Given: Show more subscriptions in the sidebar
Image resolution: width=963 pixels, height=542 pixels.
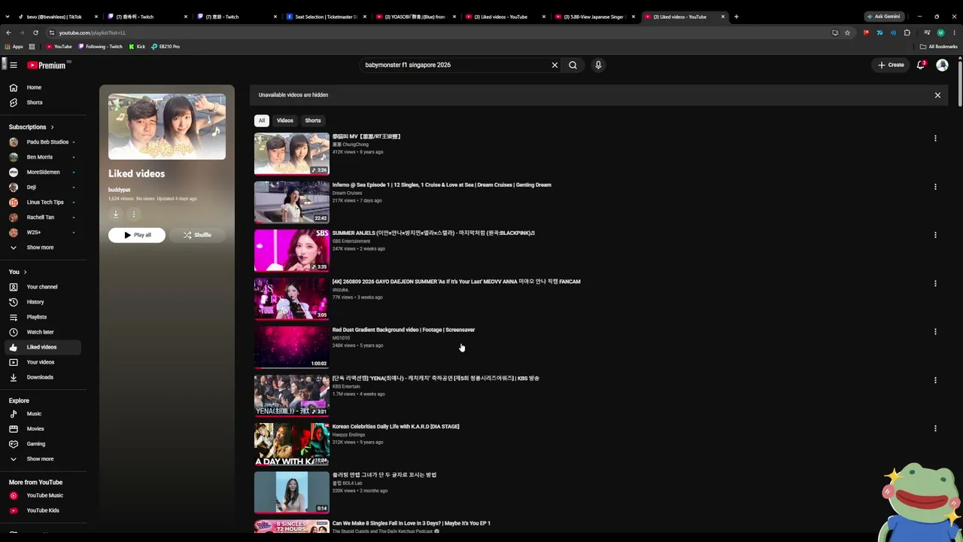Looking at the screenshot, I should pyautogui.click(x=41, y=248).
